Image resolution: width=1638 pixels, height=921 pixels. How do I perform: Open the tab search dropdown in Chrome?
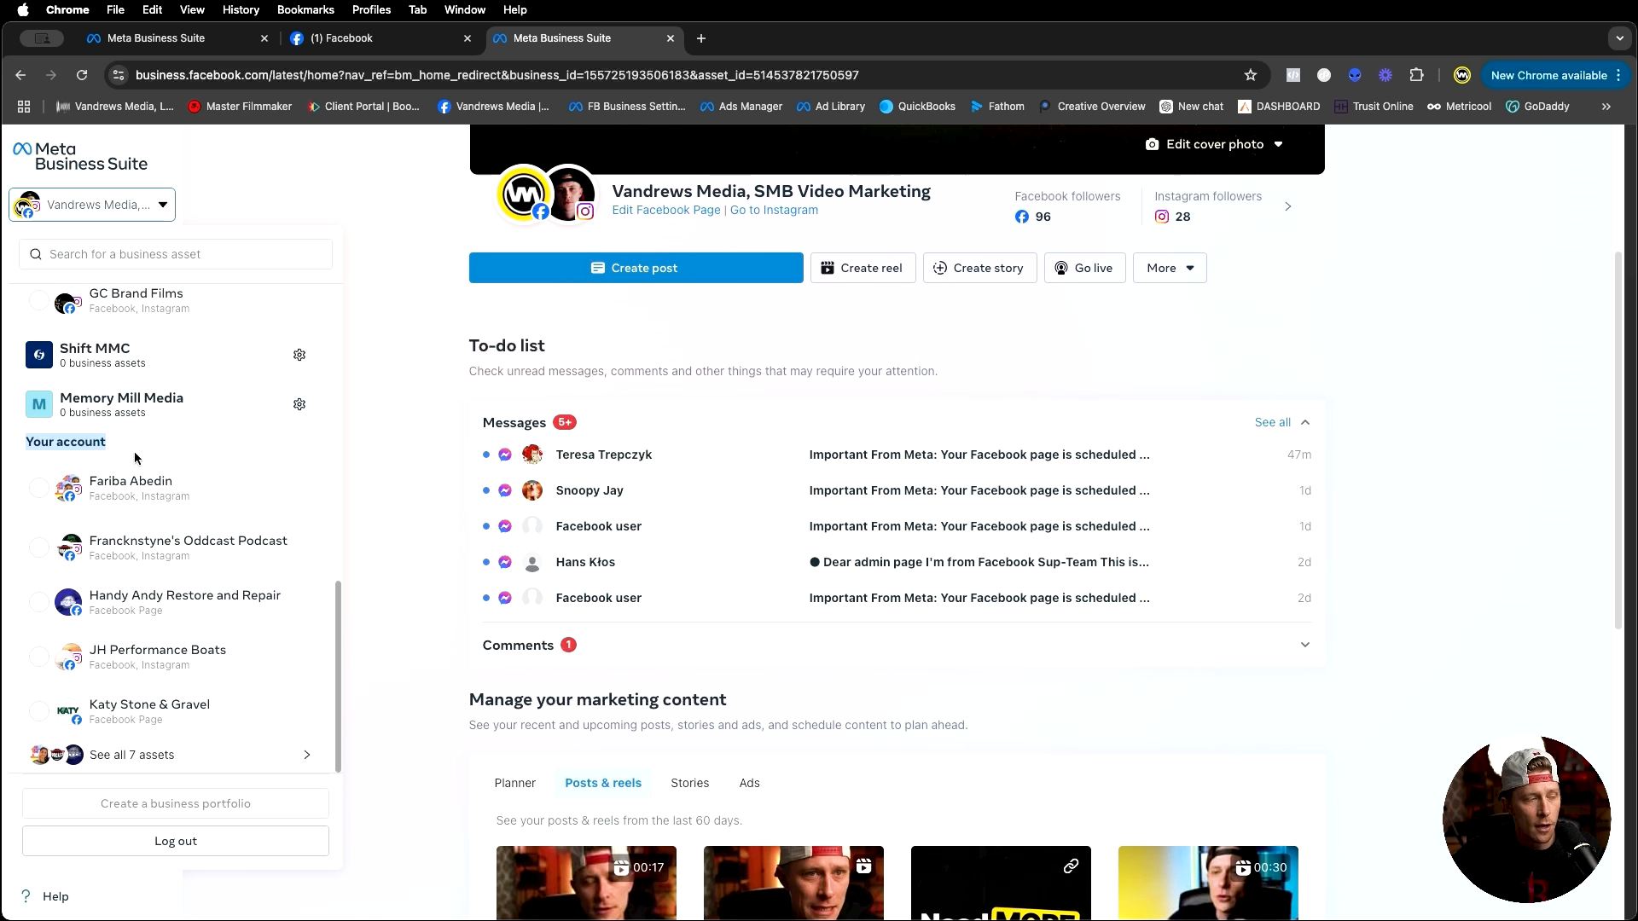1620,38
